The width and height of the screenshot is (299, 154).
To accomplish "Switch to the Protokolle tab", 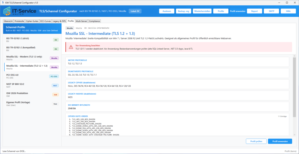I will pyautogui.click(x=20, y=21).
